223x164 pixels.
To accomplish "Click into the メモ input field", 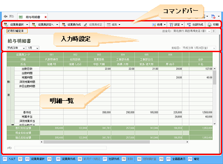I will click(x=60, y=148).
